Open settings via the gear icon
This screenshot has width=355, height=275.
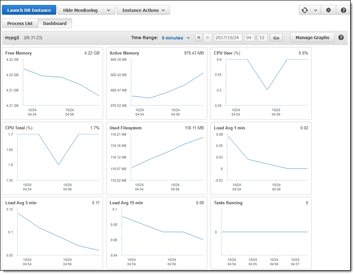click(x=328, y=10)
